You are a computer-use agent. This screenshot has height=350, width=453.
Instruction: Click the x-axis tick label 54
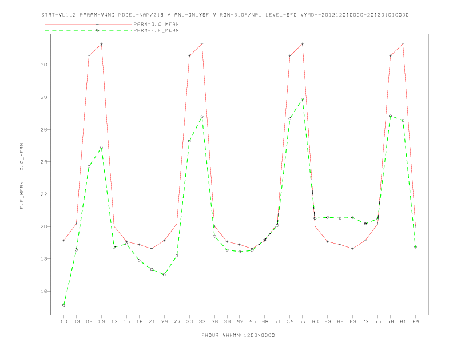(290, 321)
